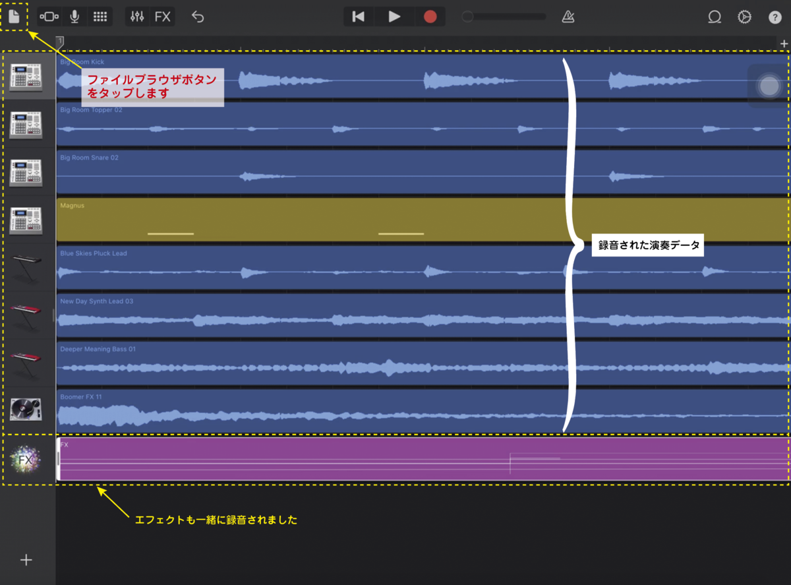Select the Big Room Topper 02 region
Screen dimensions: 791x585
coord(423,125)
